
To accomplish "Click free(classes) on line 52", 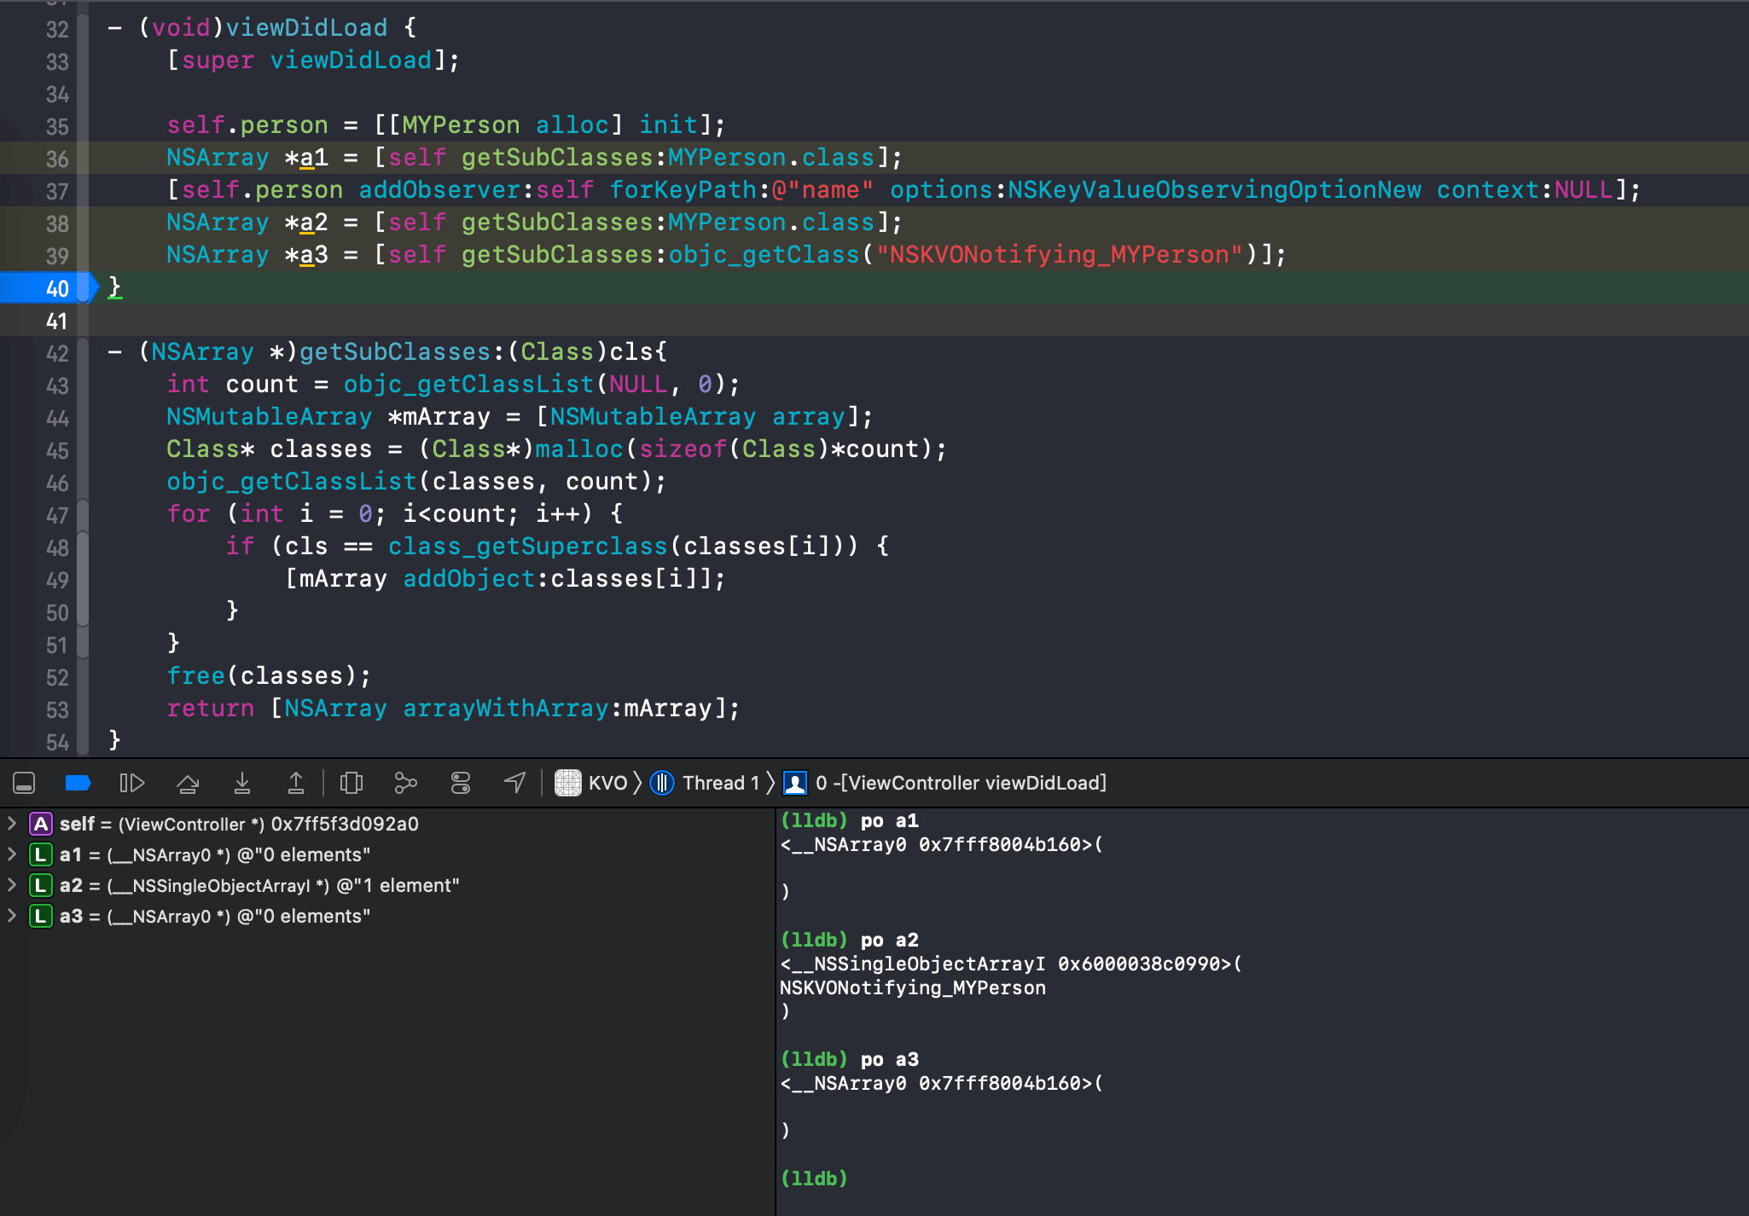I will click(x=269, y=675).
